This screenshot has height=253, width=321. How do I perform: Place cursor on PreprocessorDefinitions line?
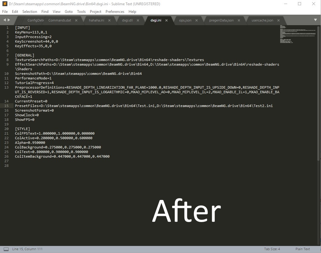point(147,92)
